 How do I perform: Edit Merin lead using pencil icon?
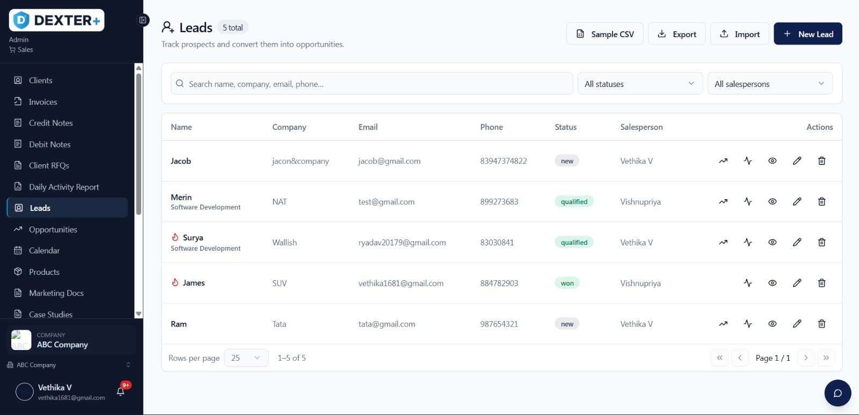(797, 202)
